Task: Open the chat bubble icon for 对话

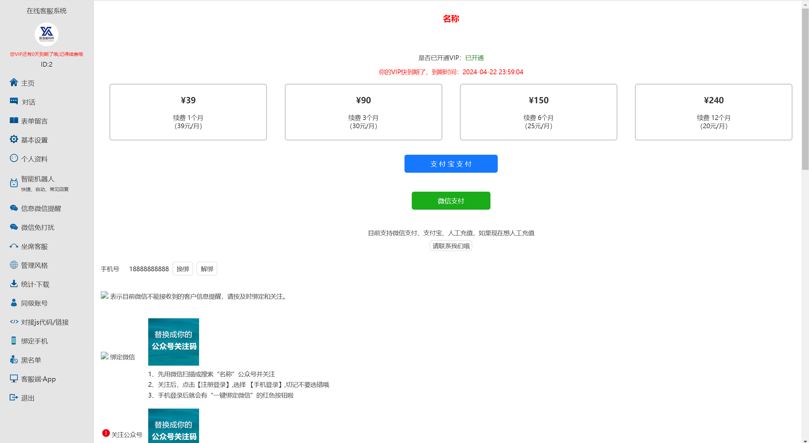Action: [14, 101]
